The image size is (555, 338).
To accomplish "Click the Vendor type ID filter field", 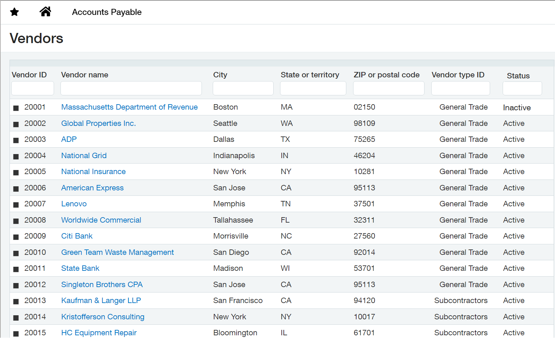I will click(x=461, y=88).
